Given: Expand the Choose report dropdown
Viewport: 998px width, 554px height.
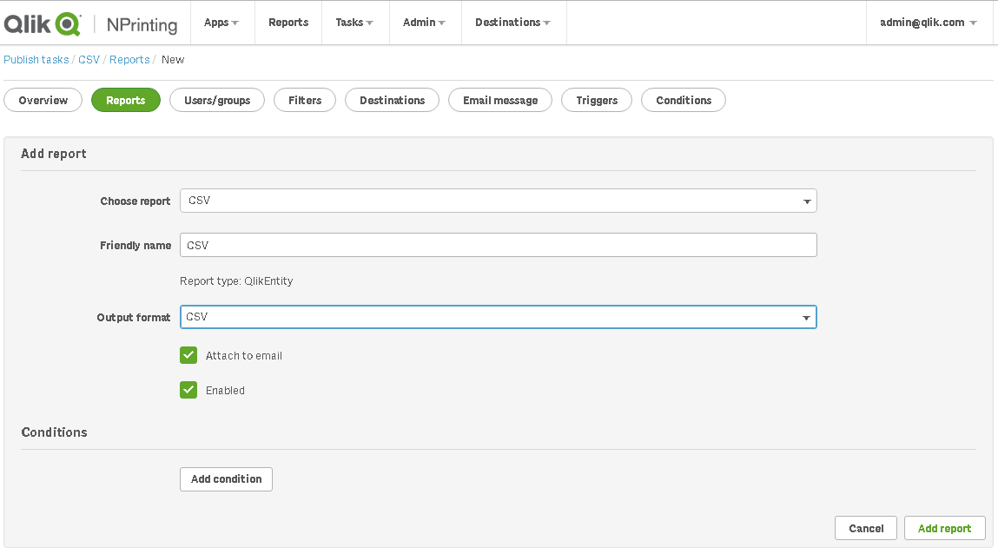Looking at the screenshot, I should tap(498, 201).
